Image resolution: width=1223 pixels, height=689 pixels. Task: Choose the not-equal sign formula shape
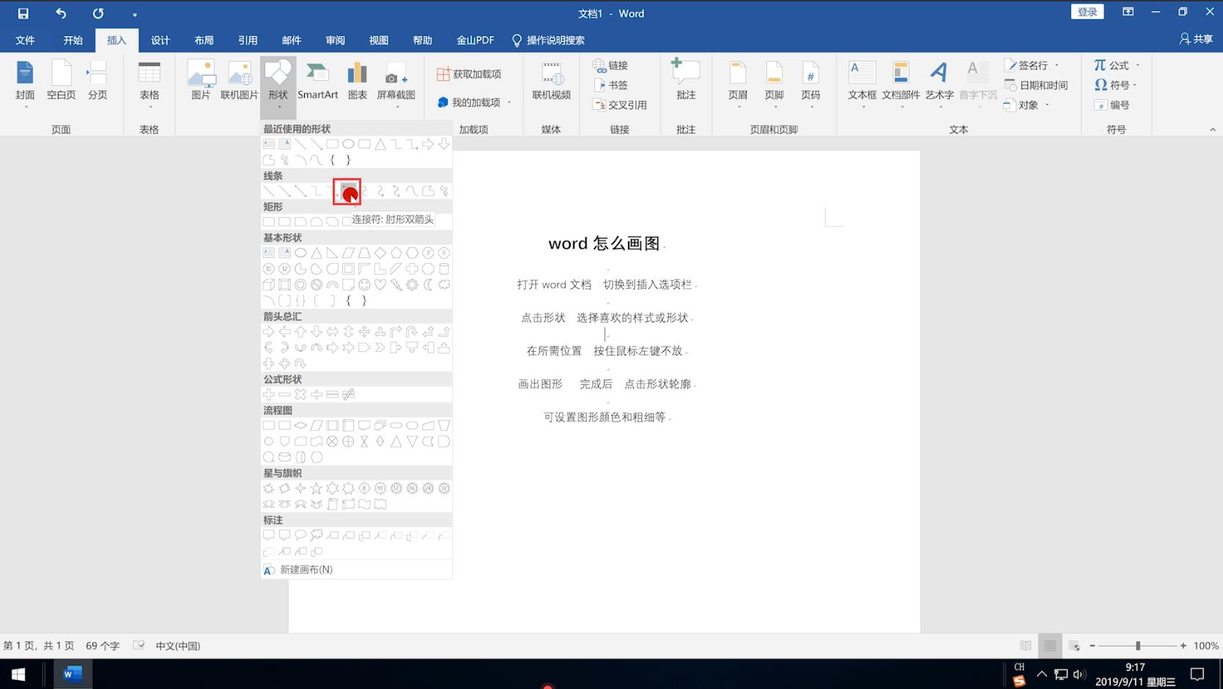(x=349, y=394)
